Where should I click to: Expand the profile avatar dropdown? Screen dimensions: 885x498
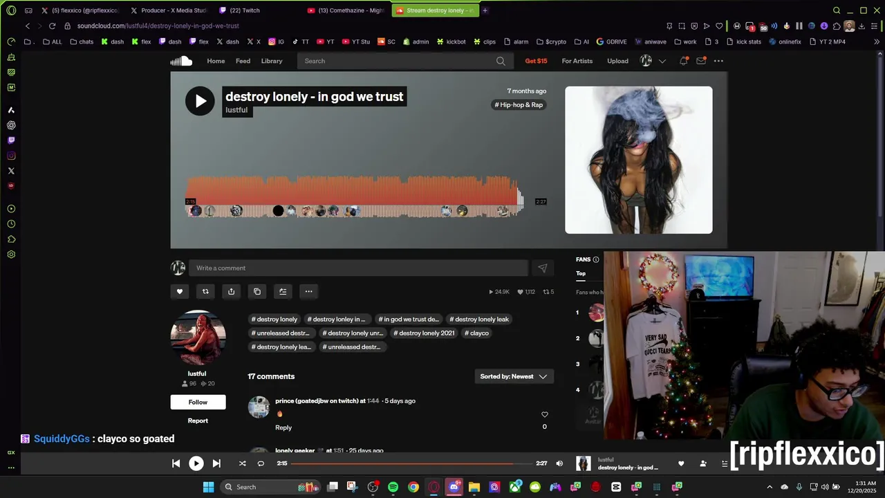pos(653,61)
